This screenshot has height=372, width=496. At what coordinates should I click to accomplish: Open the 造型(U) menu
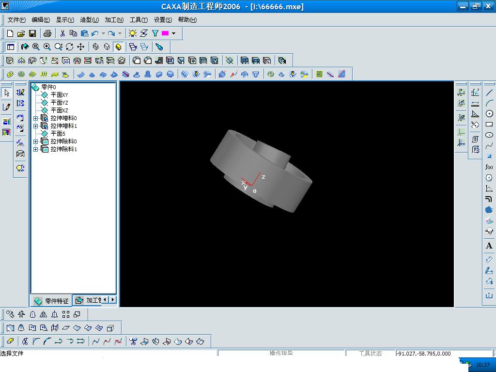point(89,19)
